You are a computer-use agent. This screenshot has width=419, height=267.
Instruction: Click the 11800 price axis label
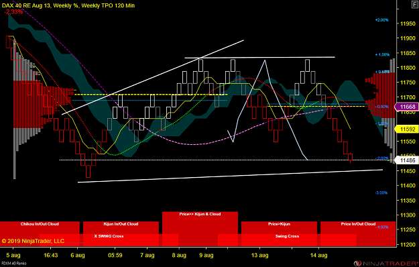click(408, 68)
